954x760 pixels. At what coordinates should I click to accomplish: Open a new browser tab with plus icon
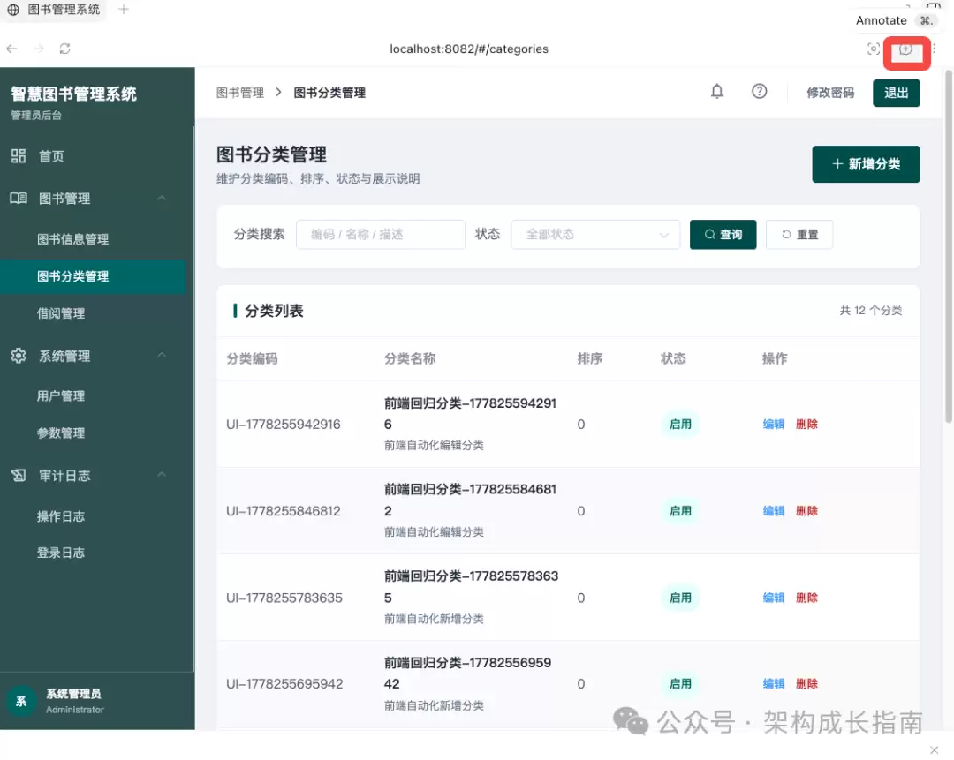(124, 9)
